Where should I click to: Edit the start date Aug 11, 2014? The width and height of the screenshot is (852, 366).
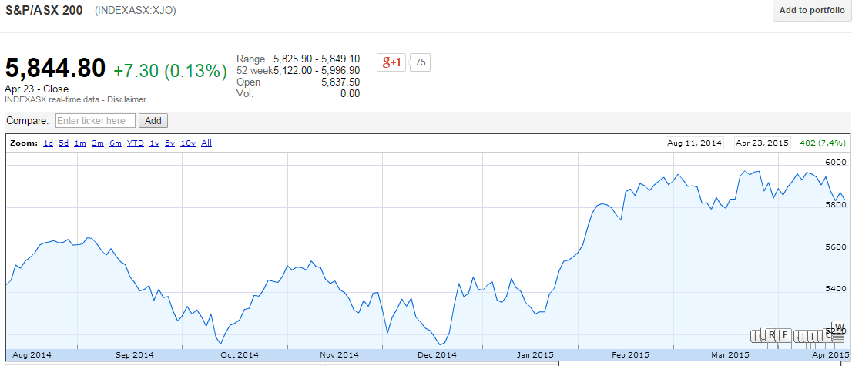click(694, 143)
